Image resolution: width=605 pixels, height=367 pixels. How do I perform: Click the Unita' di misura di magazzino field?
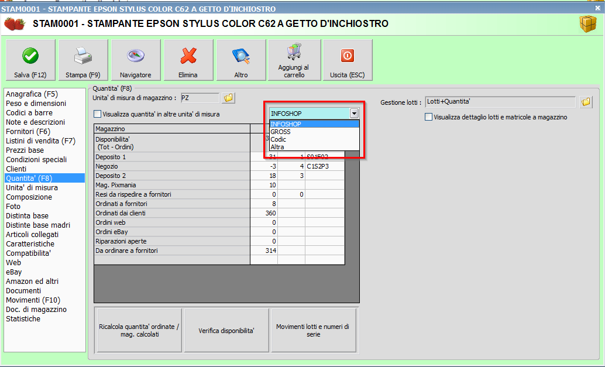[x=200, y=98]
